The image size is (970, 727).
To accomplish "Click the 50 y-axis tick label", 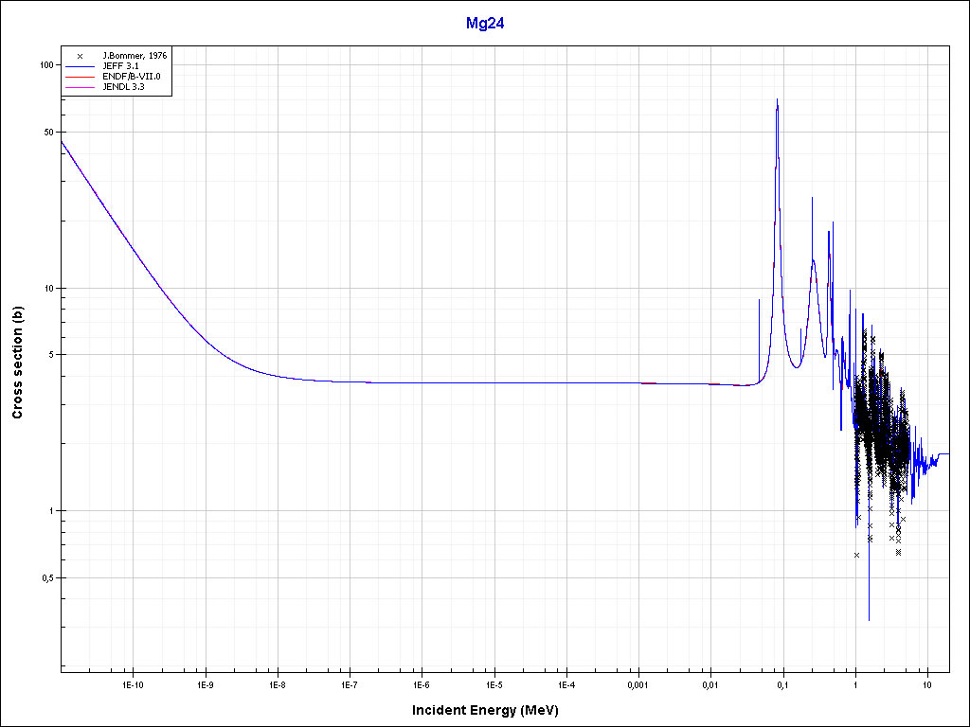I will pos(47,133).
